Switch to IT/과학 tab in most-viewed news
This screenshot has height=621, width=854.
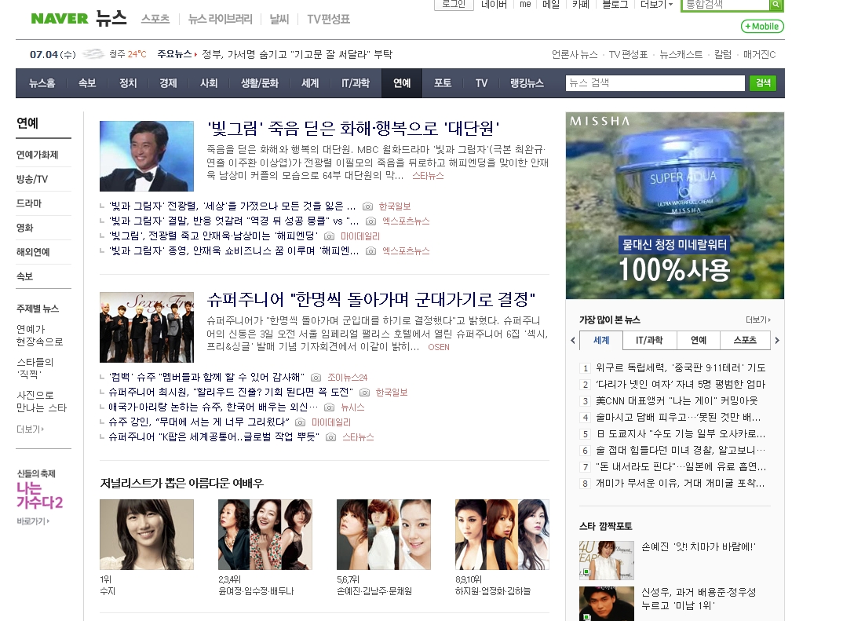click(649, 341)
